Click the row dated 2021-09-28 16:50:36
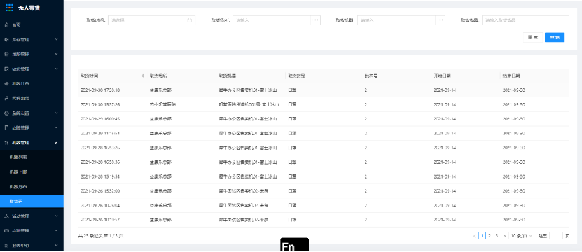582x252 pixels. tap(324, 162)
